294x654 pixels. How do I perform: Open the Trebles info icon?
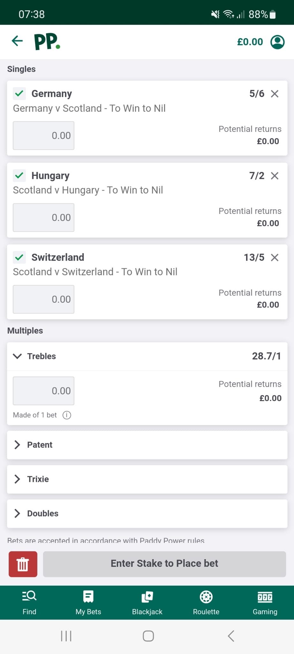pos(67,415)
